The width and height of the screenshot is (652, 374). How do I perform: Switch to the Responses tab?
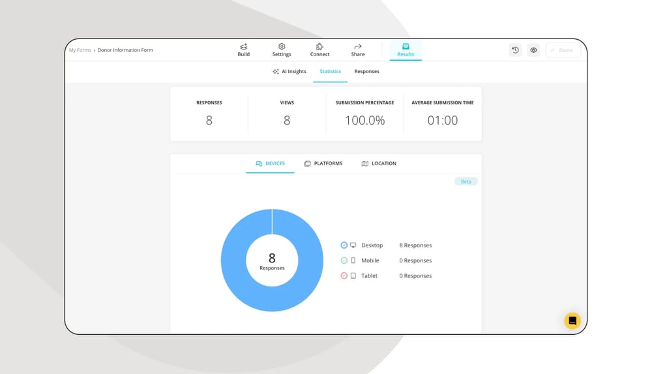366,72
